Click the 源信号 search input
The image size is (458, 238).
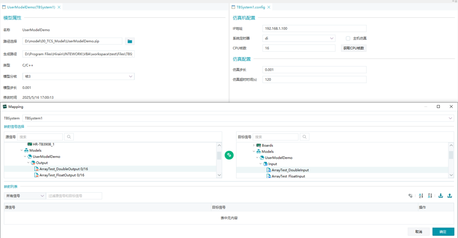(40, 137)
